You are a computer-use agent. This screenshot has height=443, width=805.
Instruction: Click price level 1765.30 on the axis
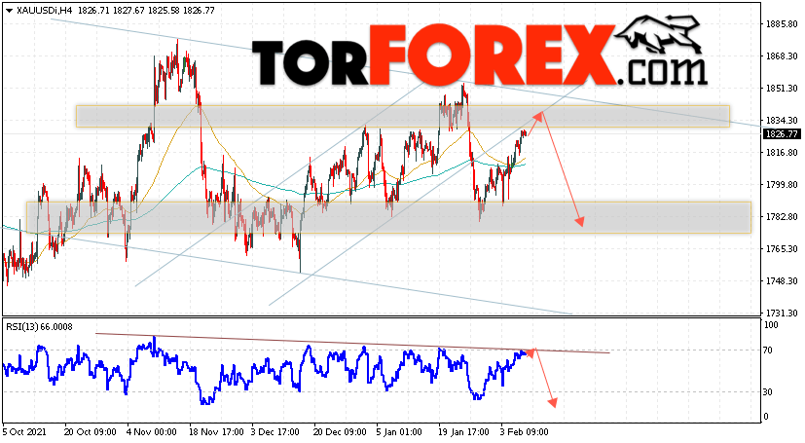click(x=782, y=249)
